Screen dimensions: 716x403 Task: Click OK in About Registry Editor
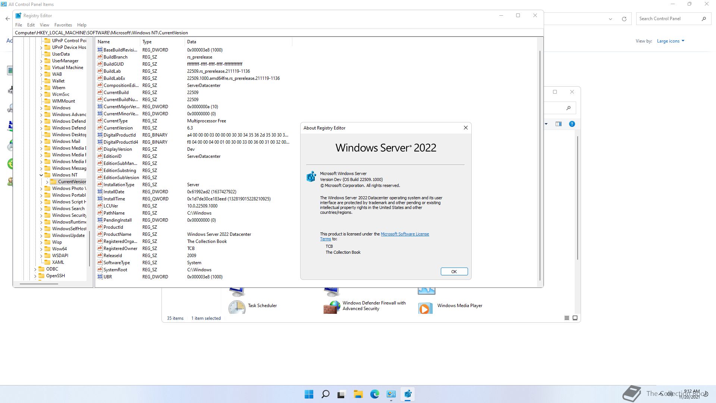(454, 272)
